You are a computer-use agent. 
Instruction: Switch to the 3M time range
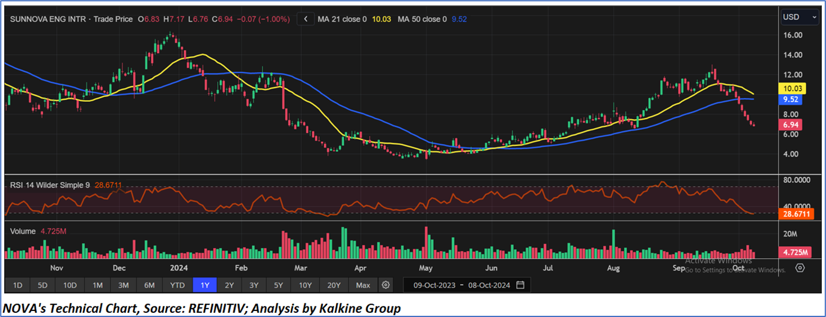[123, 285]
